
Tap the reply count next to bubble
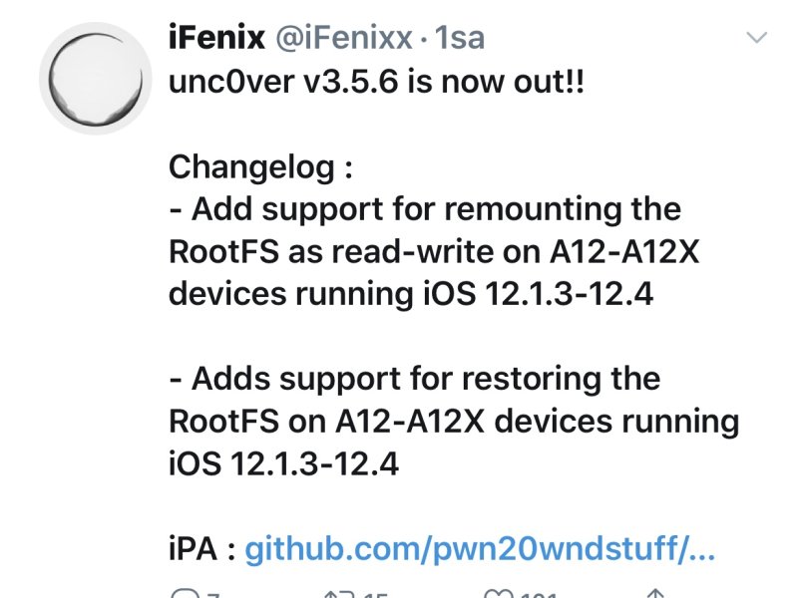pyautogui.click(x=213, y=594)
